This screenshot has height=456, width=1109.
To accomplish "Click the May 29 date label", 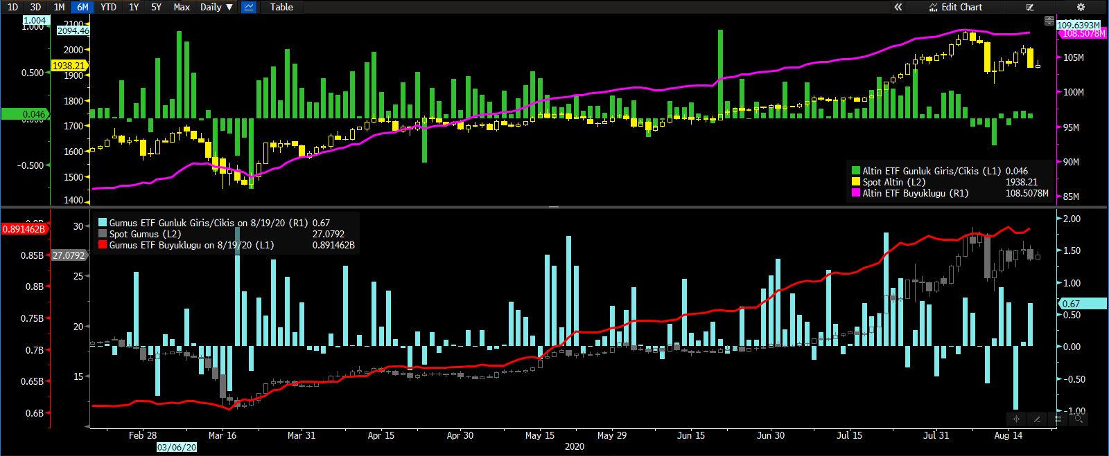I will tap(612, 435).
